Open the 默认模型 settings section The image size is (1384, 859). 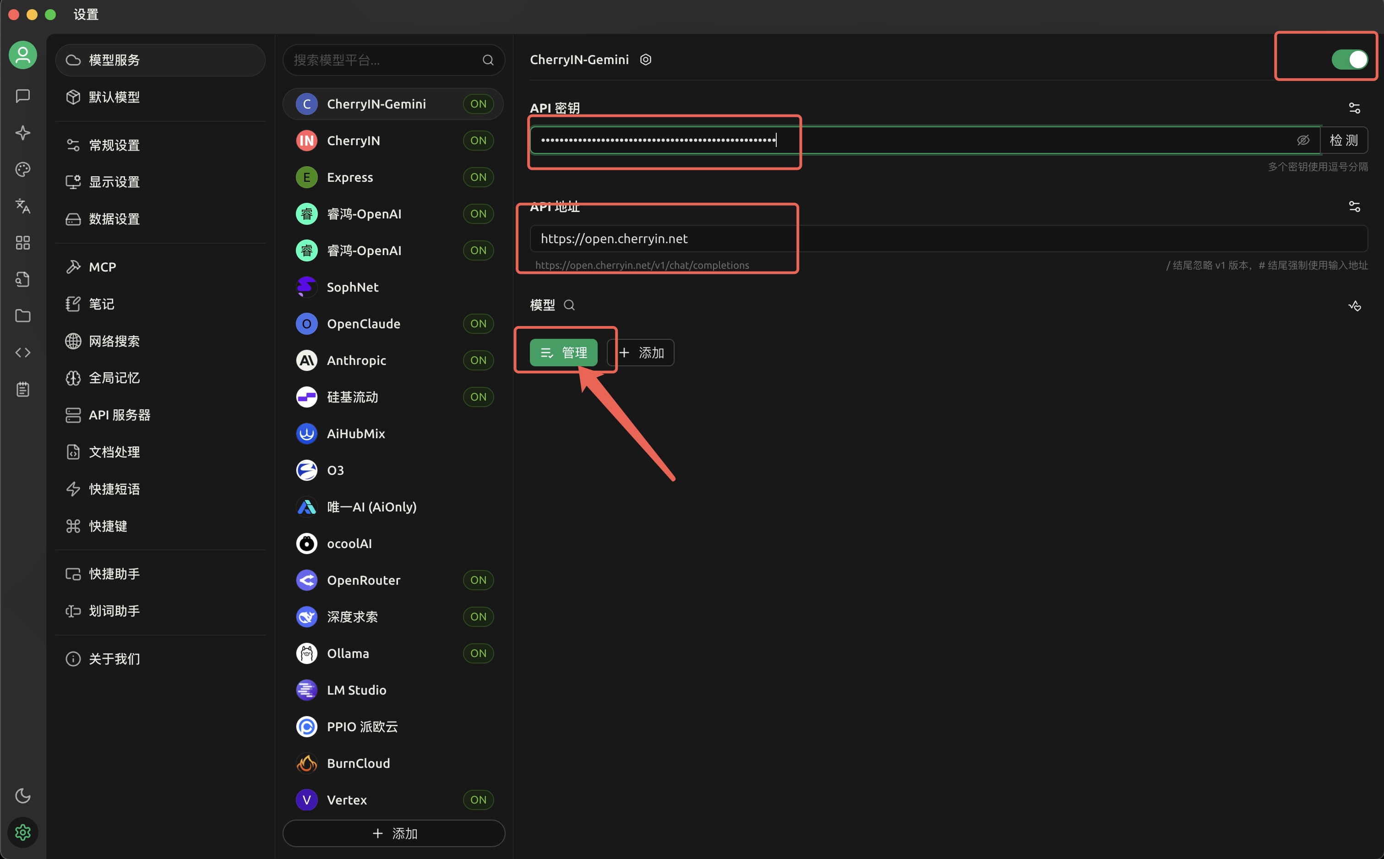tap(114, 97)
